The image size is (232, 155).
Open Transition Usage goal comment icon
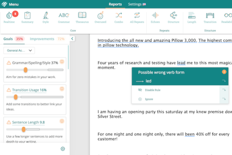point(62,89)
